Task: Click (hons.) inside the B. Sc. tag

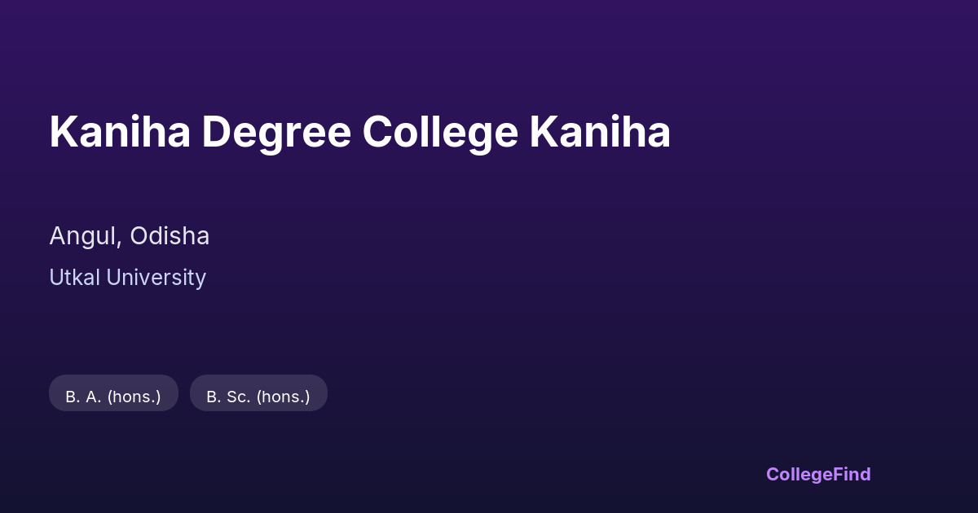Action: tap(283, 397)
